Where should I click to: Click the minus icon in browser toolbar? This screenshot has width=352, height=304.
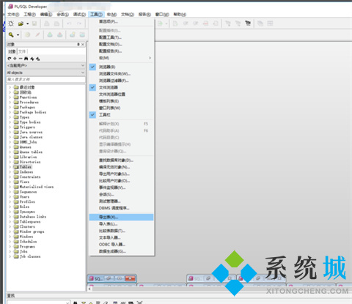click(21, 59)
